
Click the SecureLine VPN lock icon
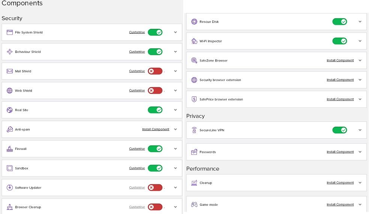(x=194, y=130)
